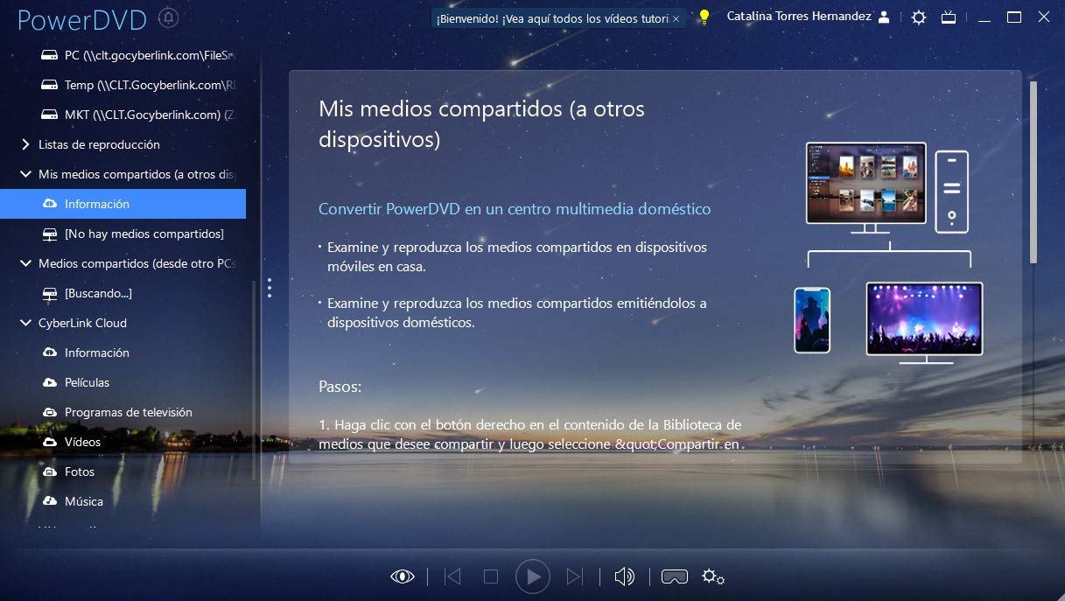Collapse the CyberLink Cloud section
The width and height of the screenshot is (1065, 601).
[25, 323]
